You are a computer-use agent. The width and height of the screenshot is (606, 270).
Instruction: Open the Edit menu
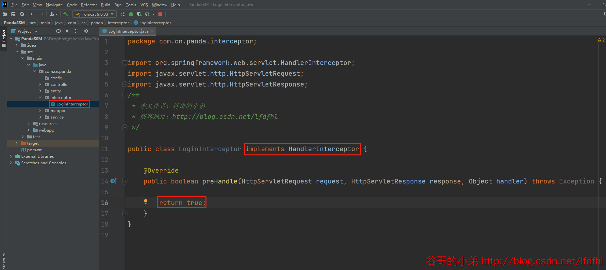tap(25, 5)
